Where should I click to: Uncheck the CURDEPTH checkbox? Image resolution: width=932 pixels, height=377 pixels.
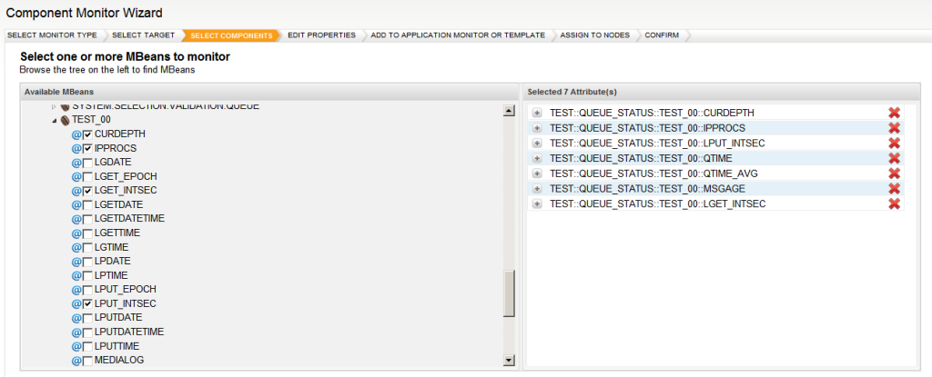[88, 134]
